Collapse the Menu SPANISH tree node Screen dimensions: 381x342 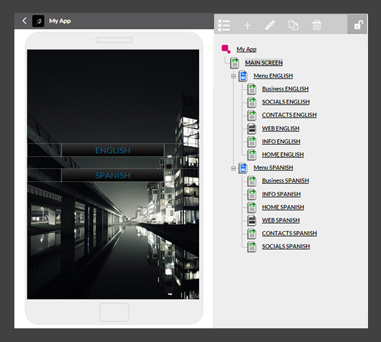pos(233,168)
